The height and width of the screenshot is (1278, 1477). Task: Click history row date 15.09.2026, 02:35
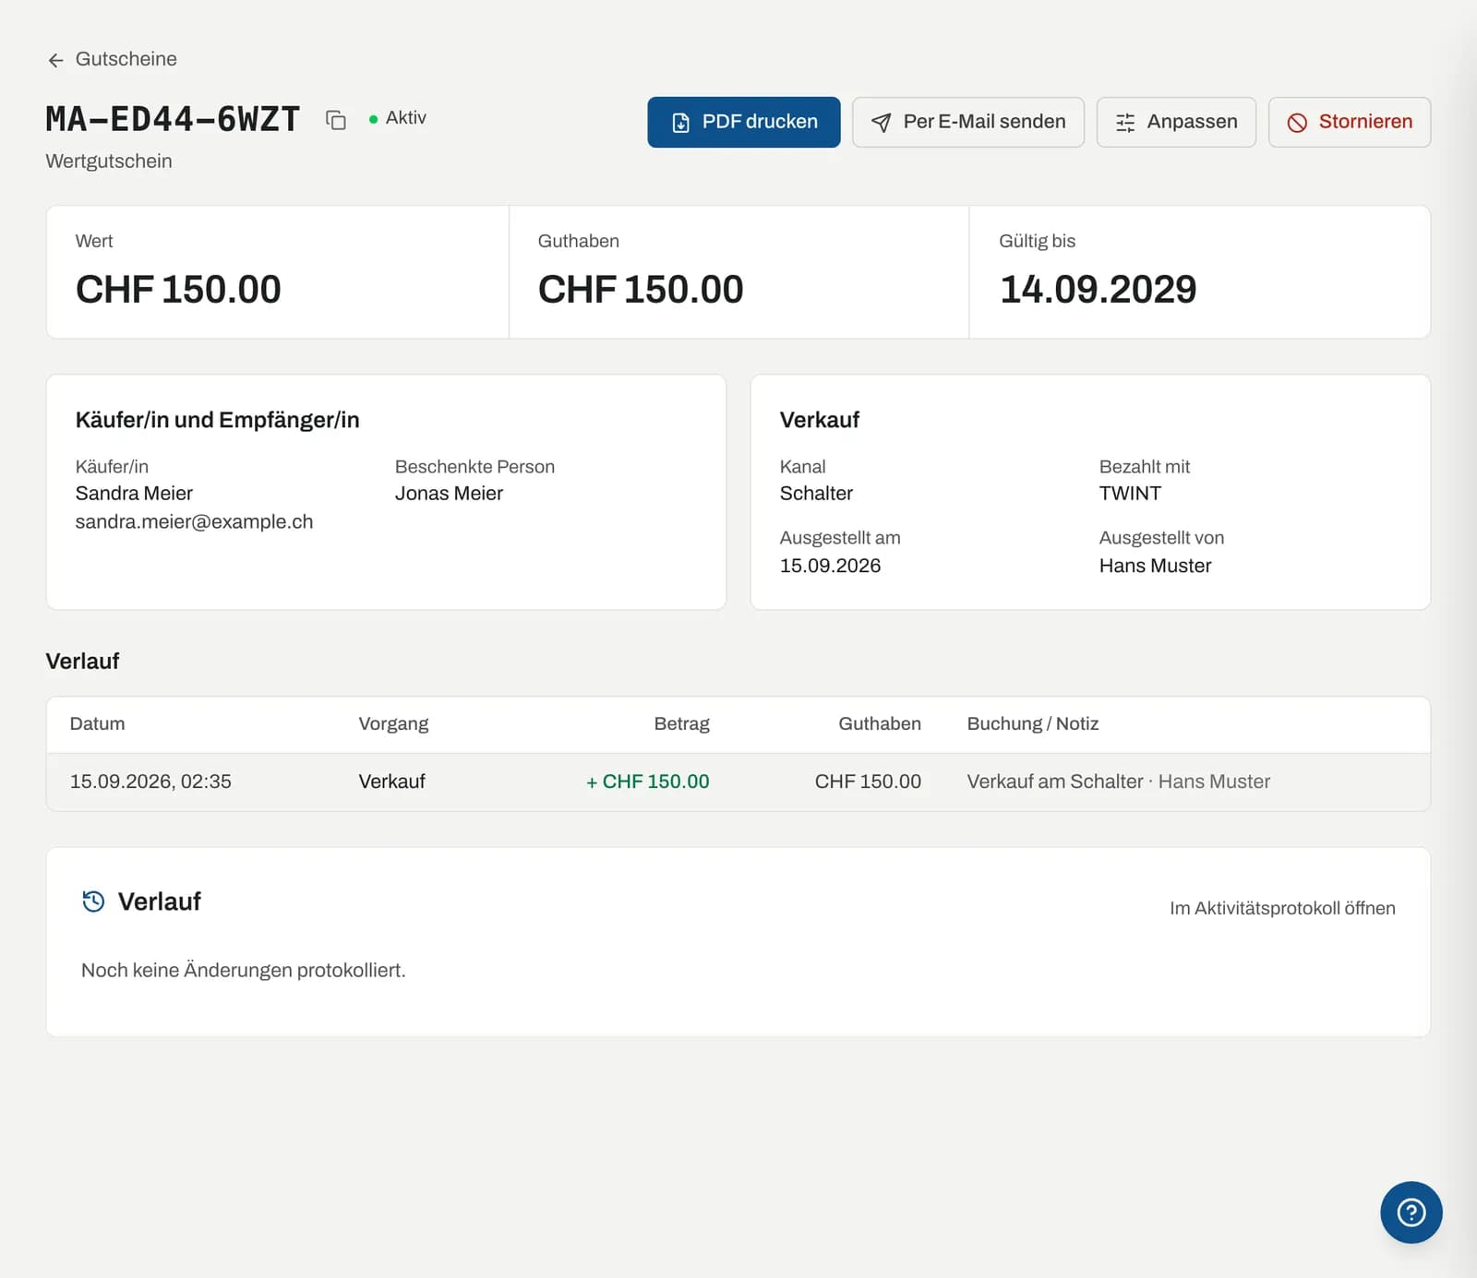[x=150, y=782]
